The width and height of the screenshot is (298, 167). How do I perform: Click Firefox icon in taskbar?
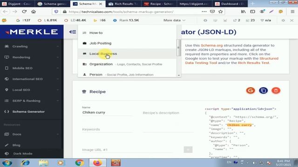(97, 163)
